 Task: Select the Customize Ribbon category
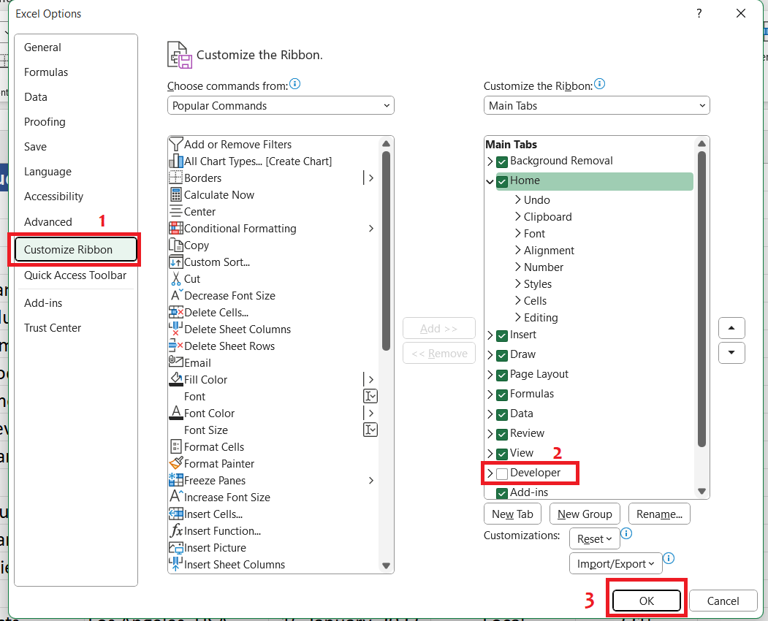point(76,249)
